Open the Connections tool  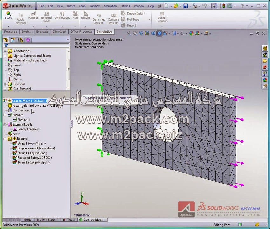point(62,16)
